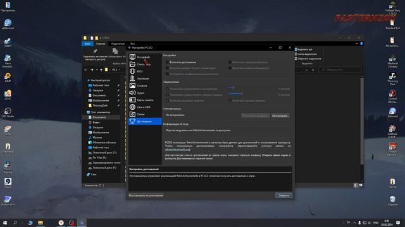Switch Explorer to large icons view
Screen dimensions: 405x227
coord(361,185)
